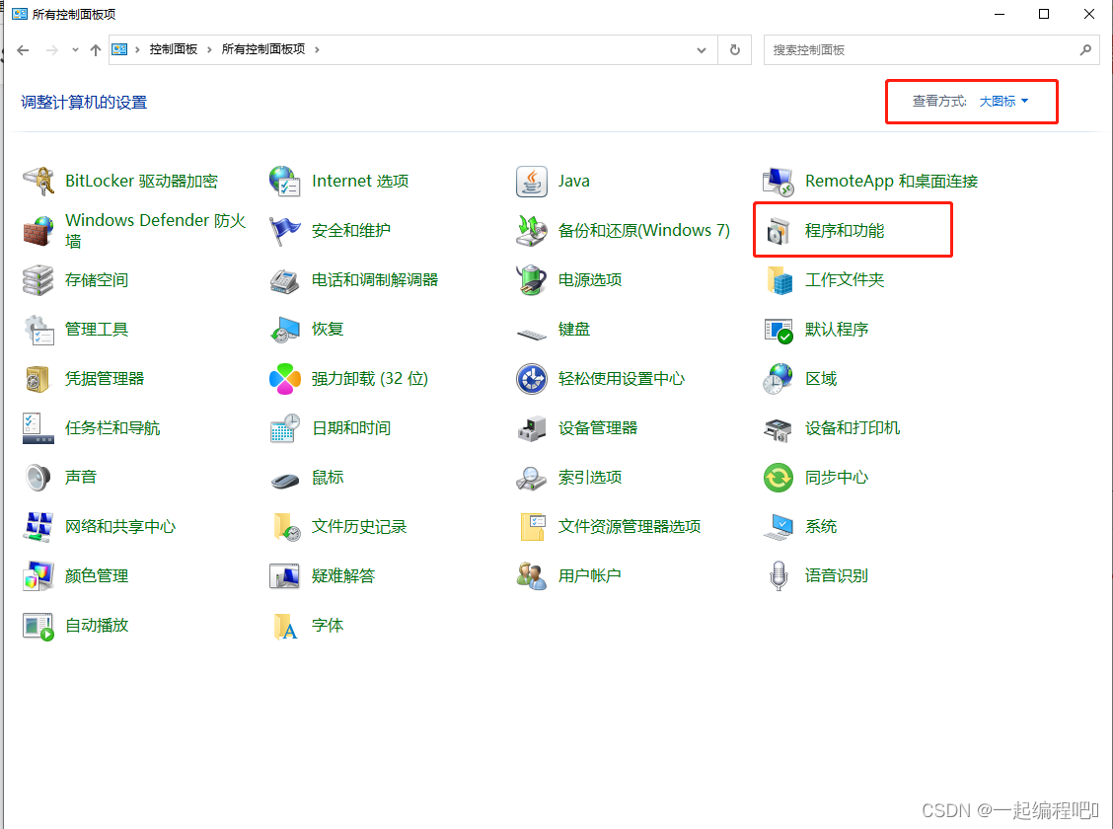Click the search magnifier icon
Screen dimensions: 1113x829
1085,49
